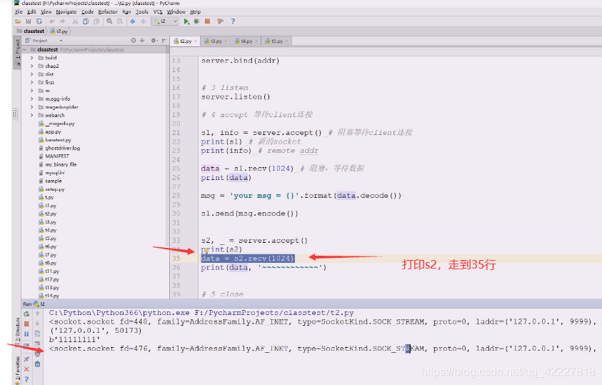
Task: Expand the m.egg-info folder
Action: 32,99
